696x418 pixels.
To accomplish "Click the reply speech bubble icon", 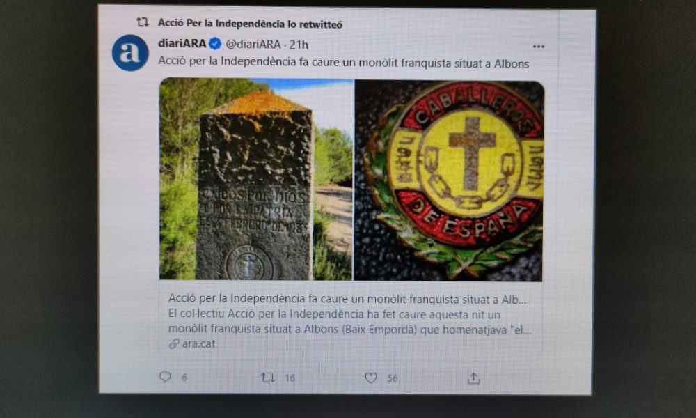I will pyautogui.click(x=165, y=377).
